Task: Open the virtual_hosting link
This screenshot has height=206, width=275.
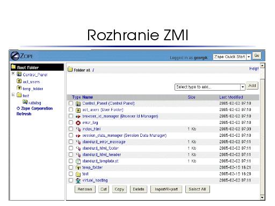Action: coord(95,180)
